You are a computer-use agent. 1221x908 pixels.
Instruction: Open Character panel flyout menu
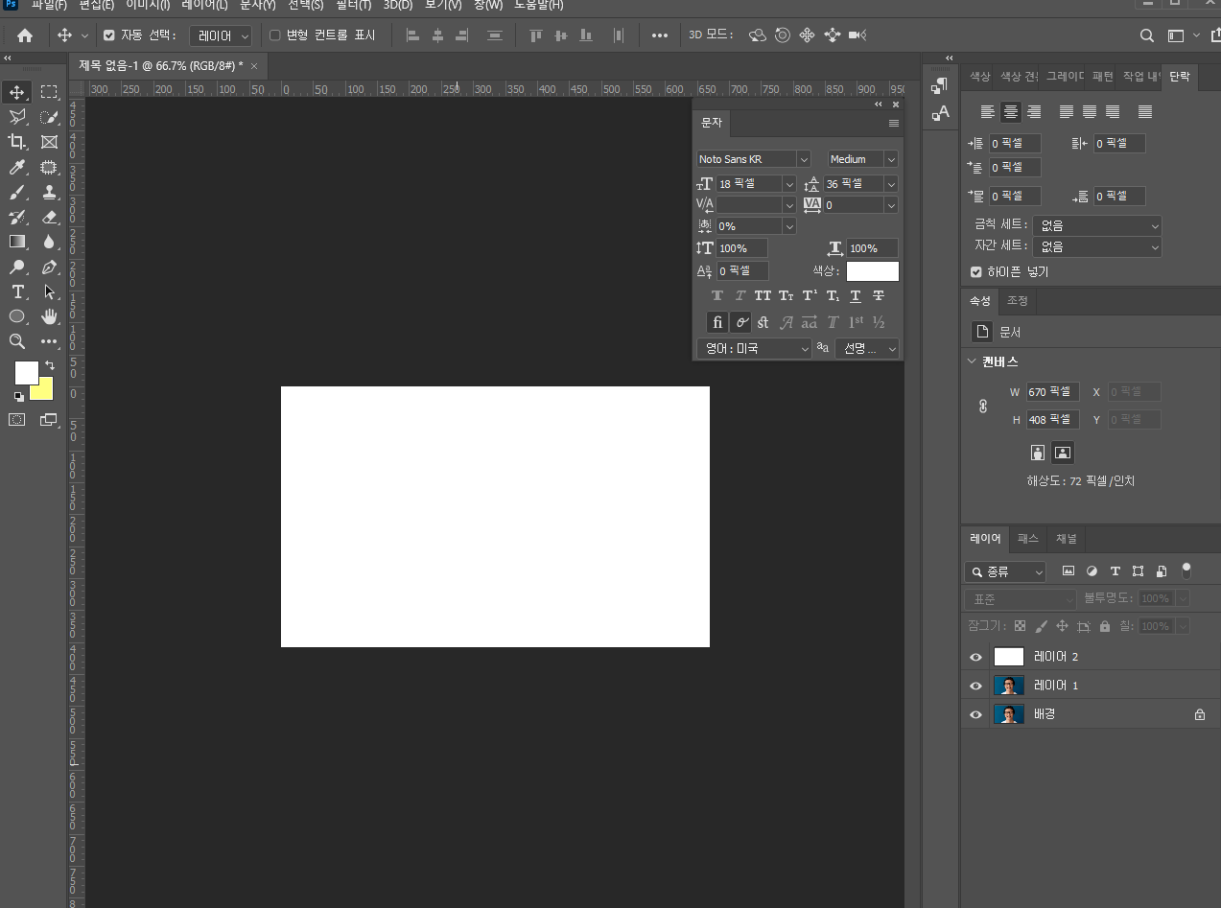pos(893,124)
